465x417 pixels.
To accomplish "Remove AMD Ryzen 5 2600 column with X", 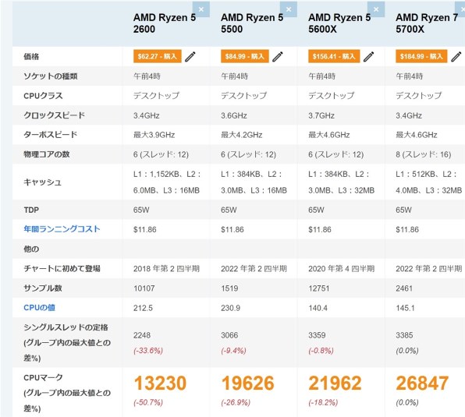I will [x=201, y=9].
